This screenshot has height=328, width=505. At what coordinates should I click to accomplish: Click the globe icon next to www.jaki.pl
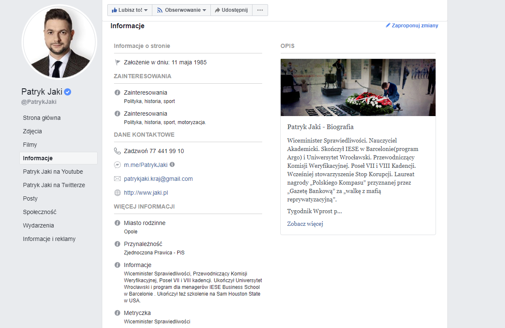coord(117,192)
